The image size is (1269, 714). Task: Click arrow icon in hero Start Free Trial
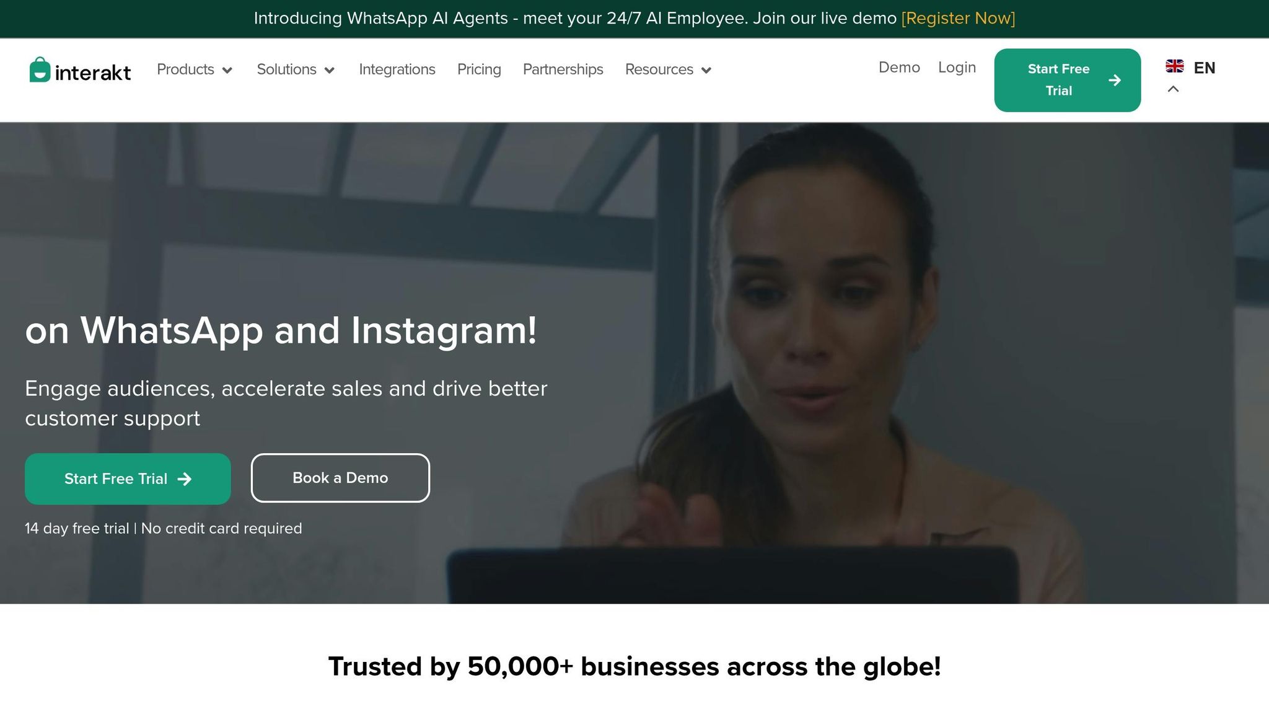(184, 479)
